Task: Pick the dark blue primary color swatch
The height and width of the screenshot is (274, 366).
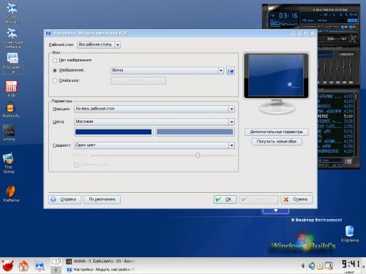Action: pos(113,132)
